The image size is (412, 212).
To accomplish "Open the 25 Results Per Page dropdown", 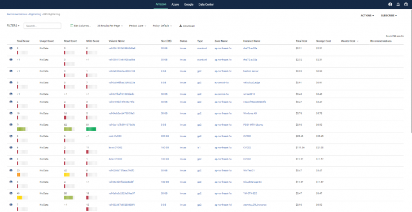I will [110, 26].
